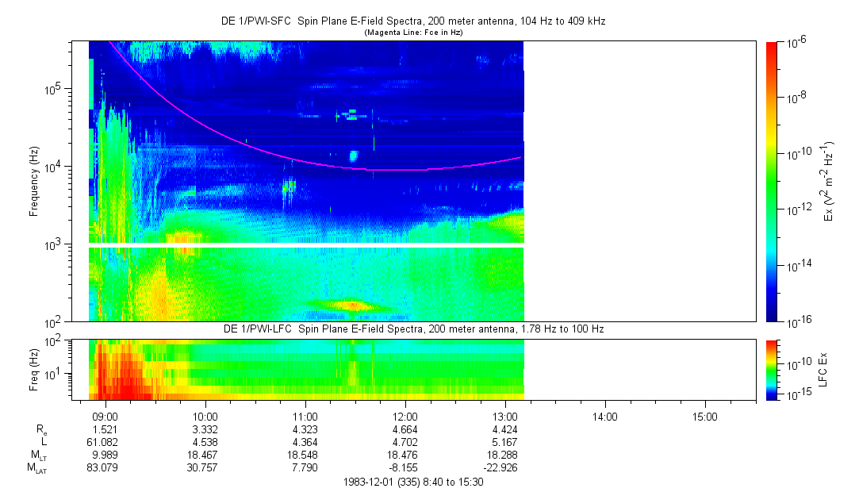Click the 13:00 time tick label
Screen dimensions: 859x492
(505, 417)
